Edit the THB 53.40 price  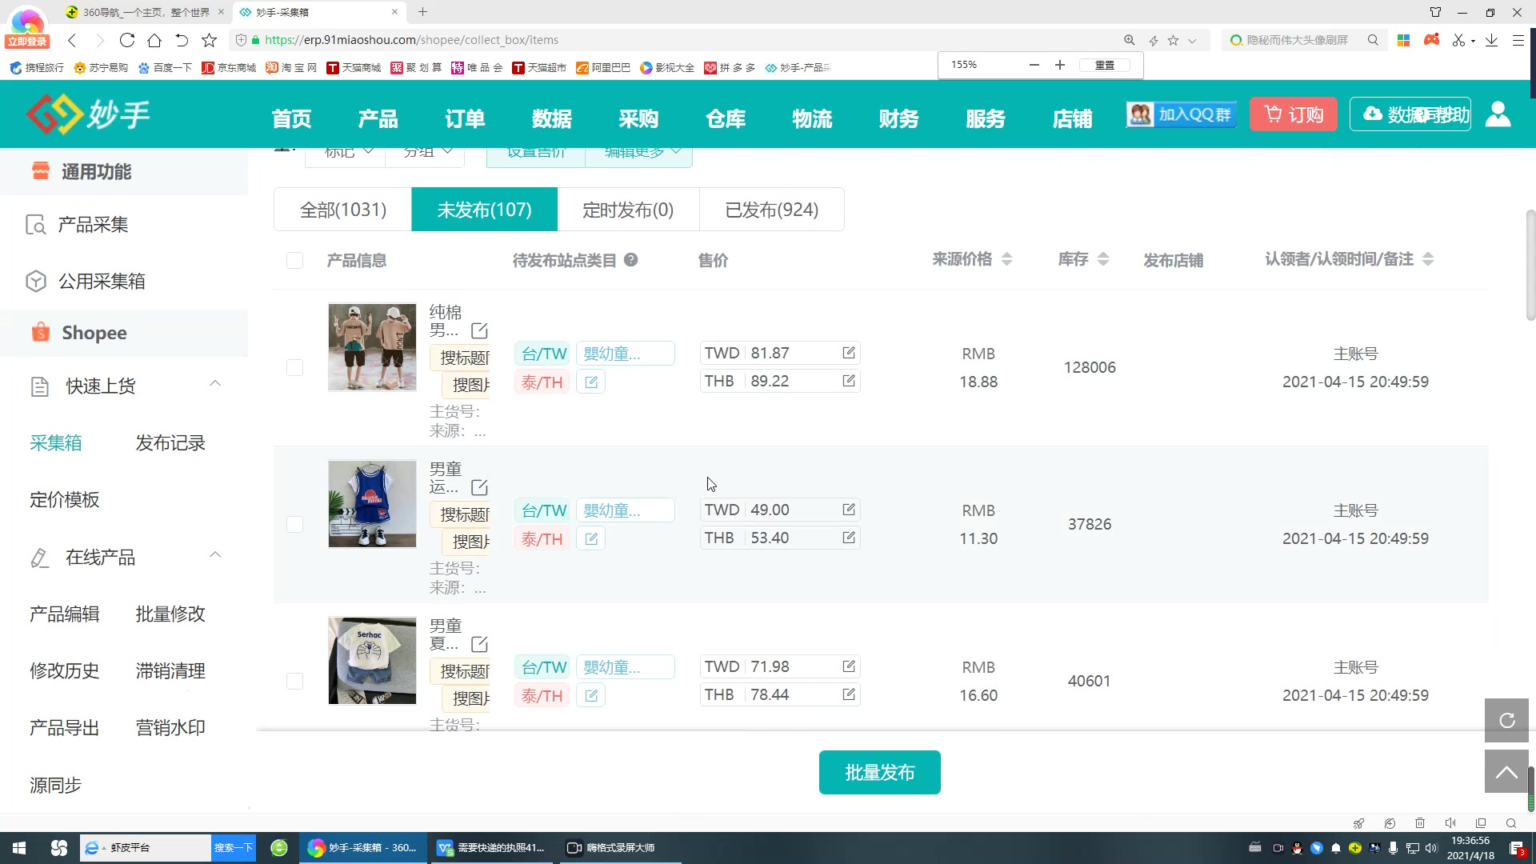[x=849, y=538]
